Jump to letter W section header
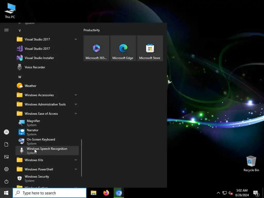The width and height of the screenshot is (264, 198). [x=20, y=77]
